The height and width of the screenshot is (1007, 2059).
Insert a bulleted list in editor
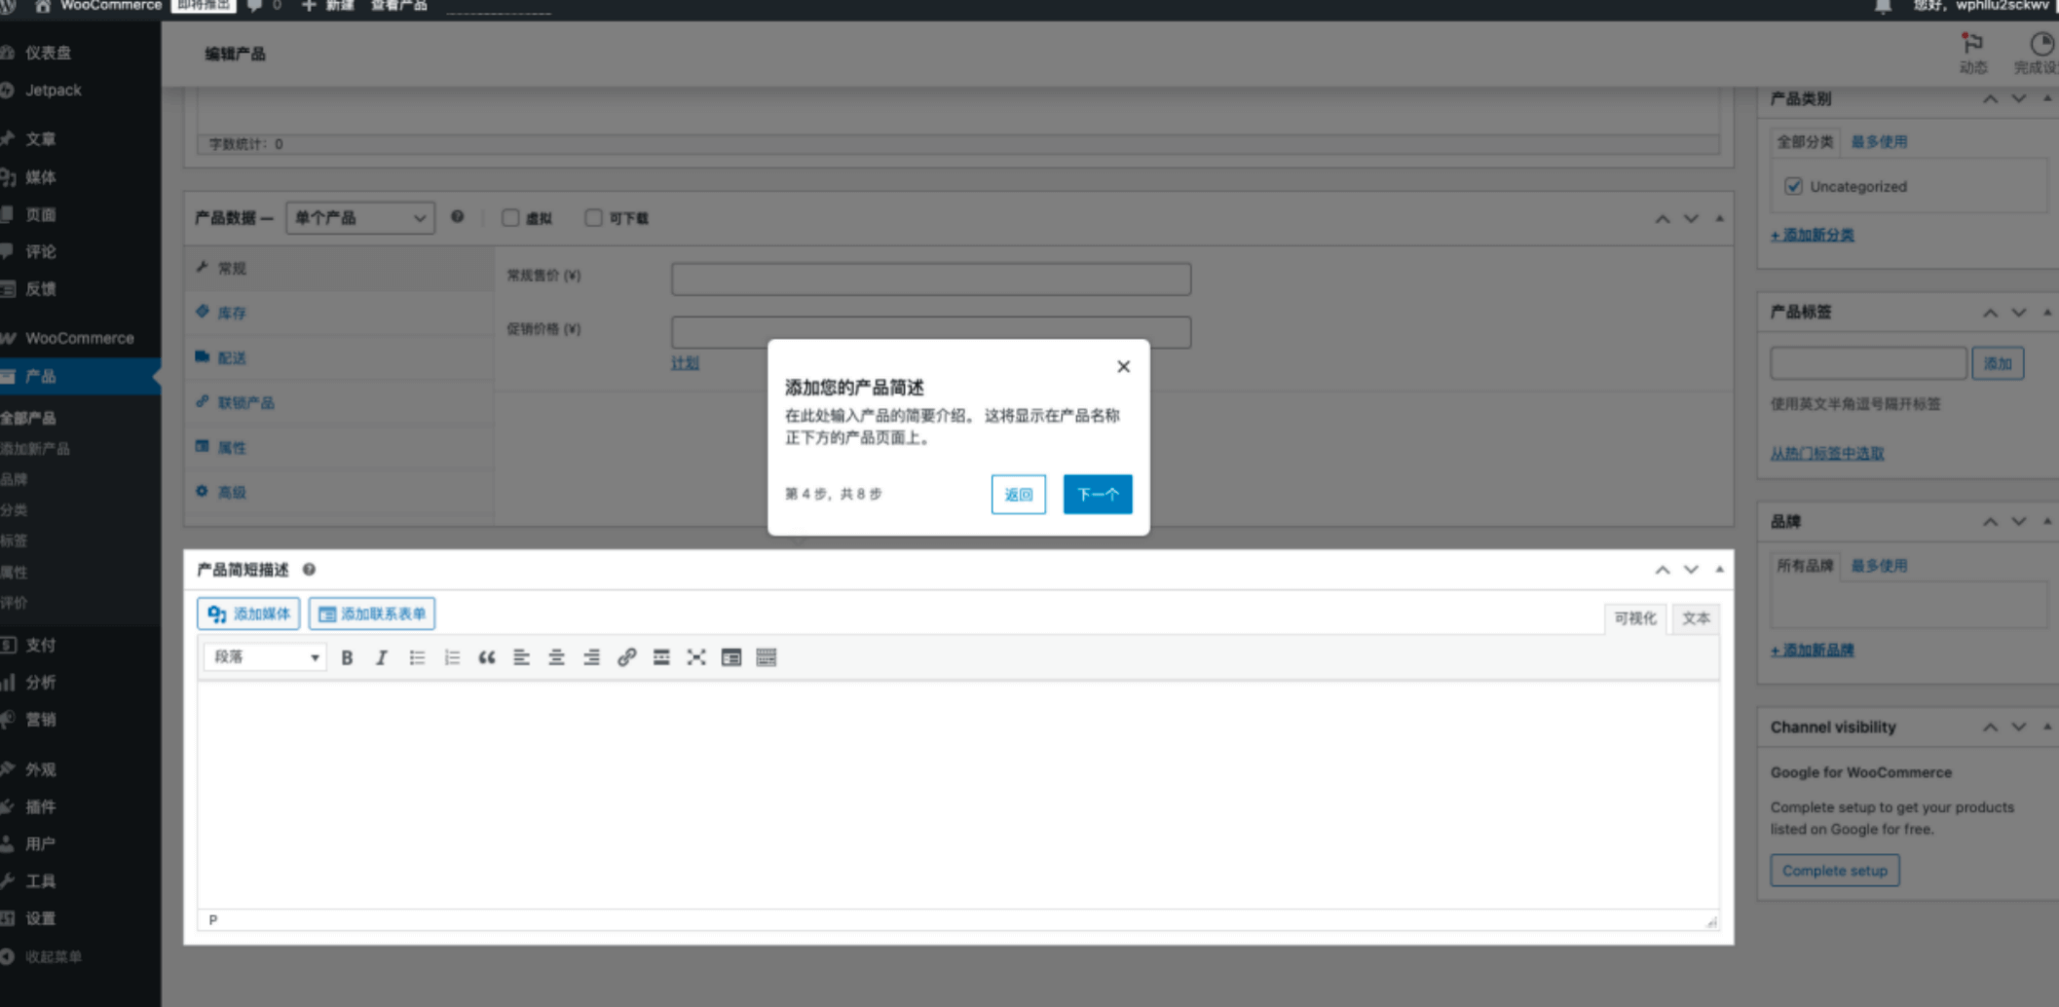click(417, 657)
